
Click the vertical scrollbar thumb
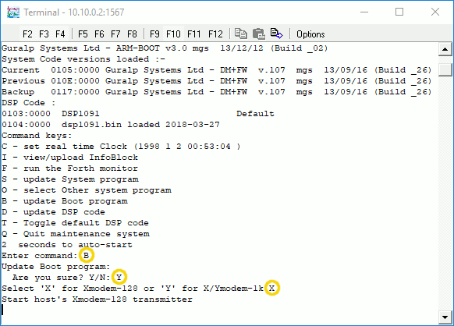coord(445,69)
